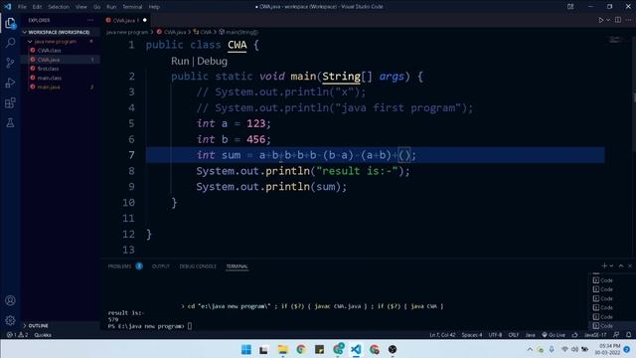Click the java new program breadcrumb
Screen dimensions: 636x358
point(127,32)
